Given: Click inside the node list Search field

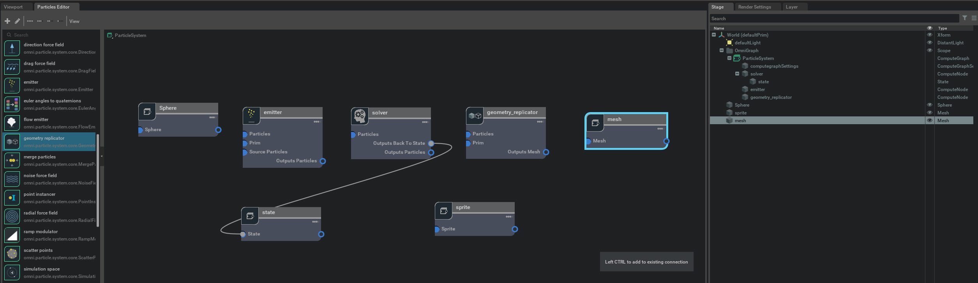Looking at the screenshot, I should 51,35.
